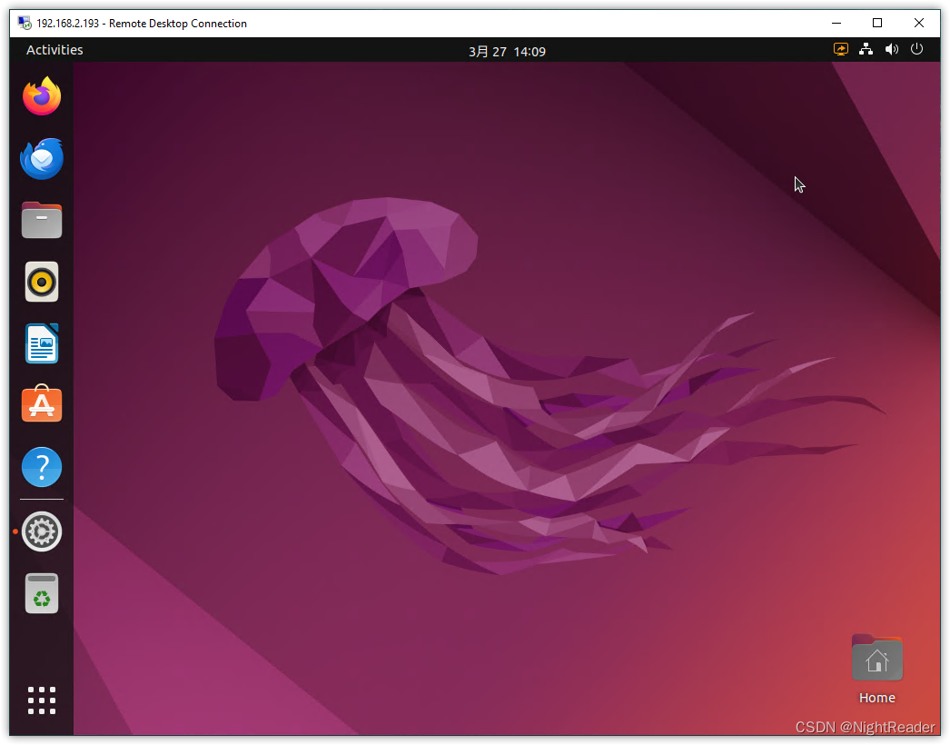Screen dimensions: 950x745
Task: Click the network icon in the top bar
Action: point(865,49)
